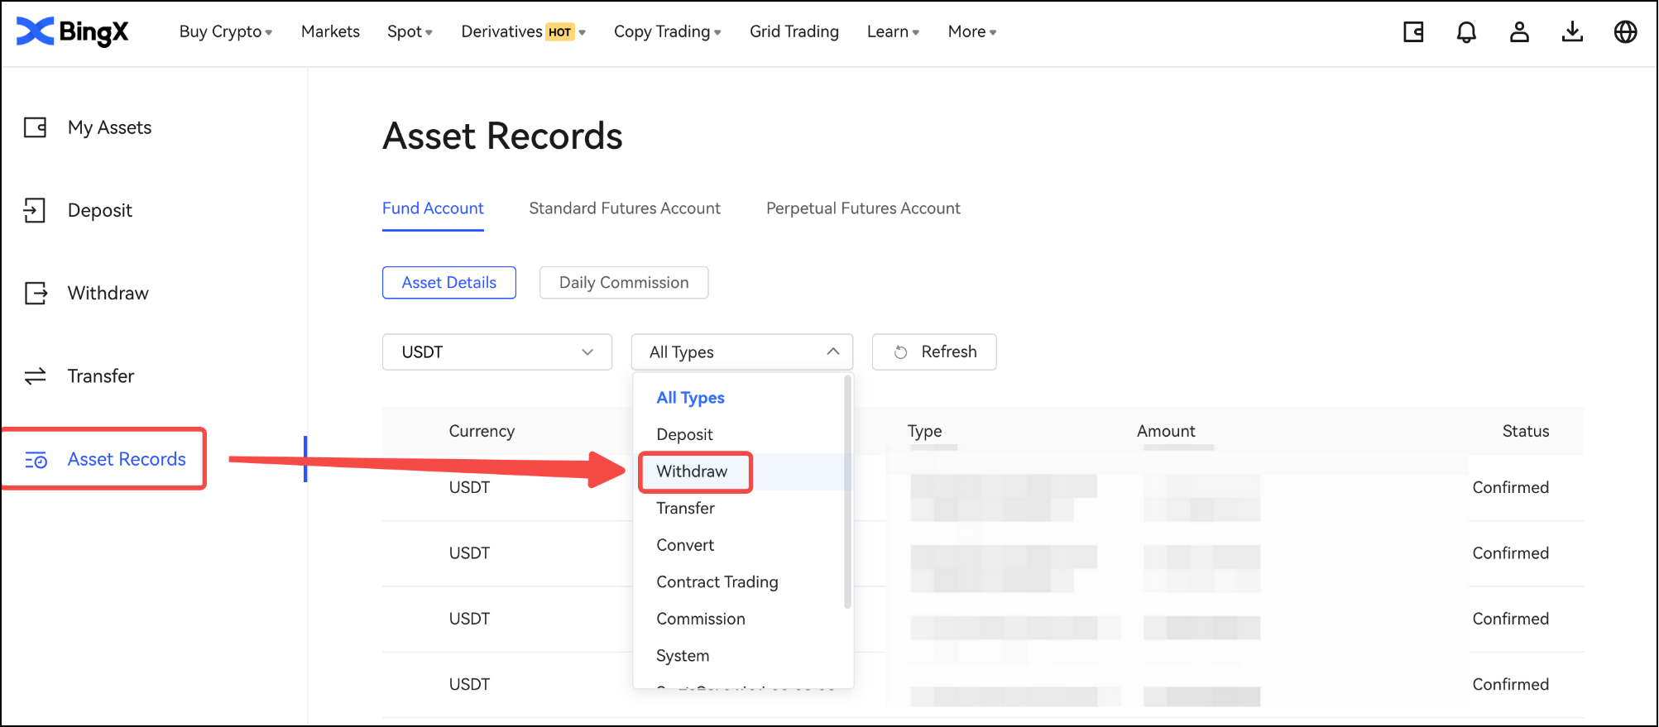
Task: Choose Commission option in type list
Action: (x=701, y=619)
